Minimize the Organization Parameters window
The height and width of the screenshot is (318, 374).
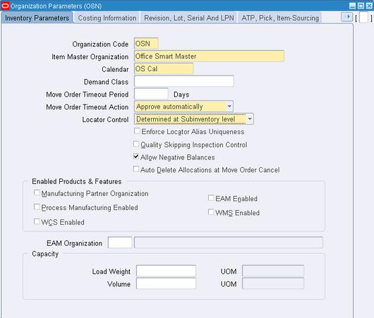(x=353, y=6)
